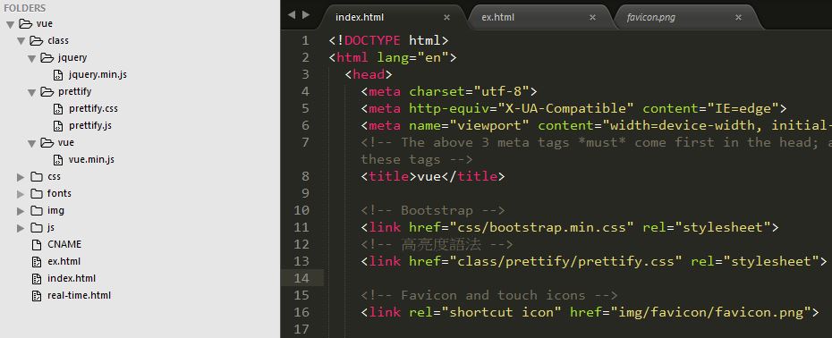Expand the fonts folder arrow
The image size is (832, 338).
coord(21,194)
